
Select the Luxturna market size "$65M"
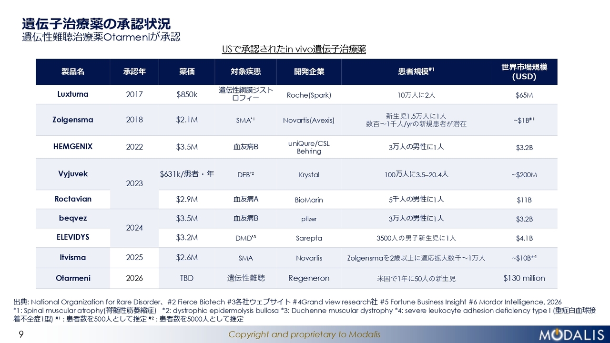(524, 95)
